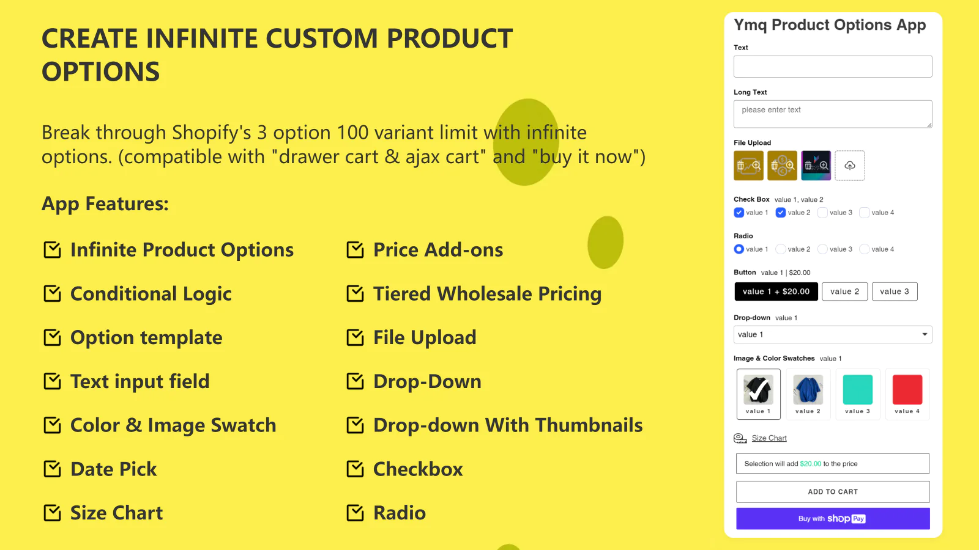Remove the second uploaded file via its trash icon
The image size is (979, 550).
tap(775, 166)
